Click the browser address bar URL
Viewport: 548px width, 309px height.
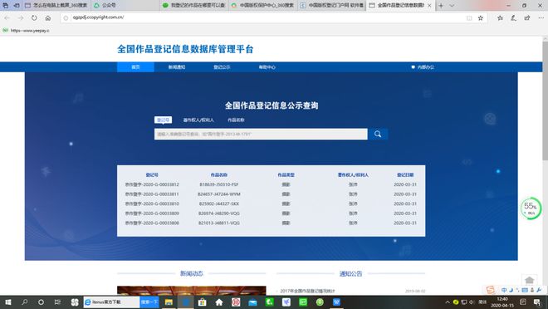click(x=98, y=17)
